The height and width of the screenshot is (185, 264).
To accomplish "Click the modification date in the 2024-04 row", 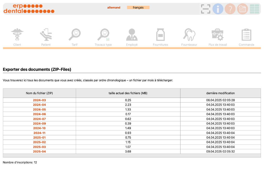I will coord(221,105).
